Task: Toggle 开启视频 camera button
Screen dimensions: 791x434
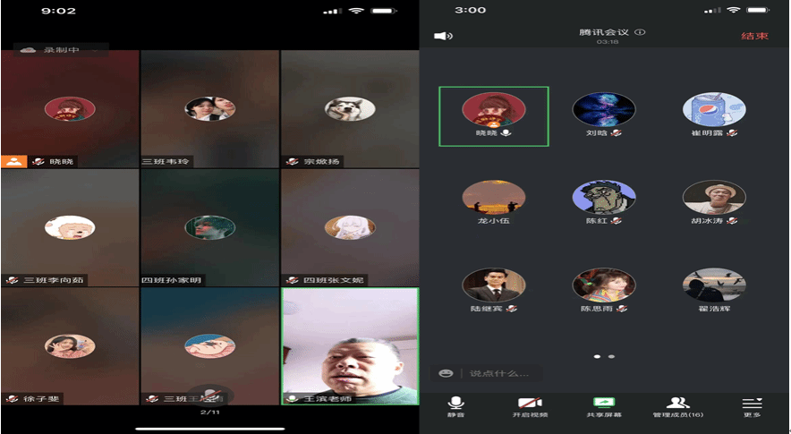Action: (x=530, y=404)
